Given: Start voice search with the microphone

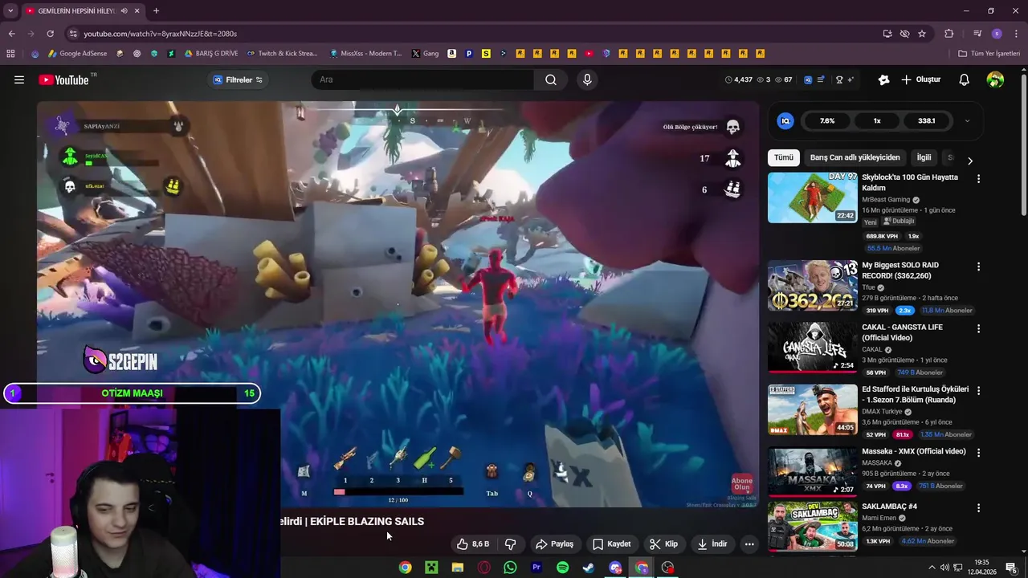Looking at the screenshot, I should [587, 79].
